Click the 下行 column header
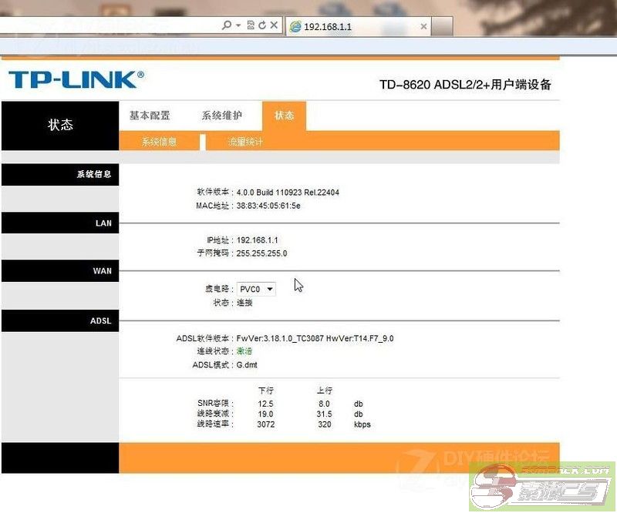This screenshot has height=513, width=617. tap(266, 391)
